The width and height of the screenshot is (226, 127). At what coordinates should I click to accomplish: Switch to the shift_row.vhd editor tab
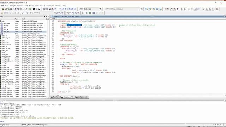[x=82, y=97]
